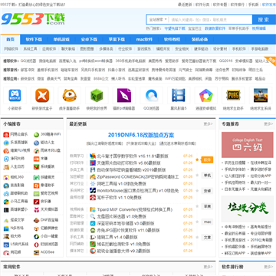
Task: Click 软件分类 link in top bar
Action: (x=202, y=5)
